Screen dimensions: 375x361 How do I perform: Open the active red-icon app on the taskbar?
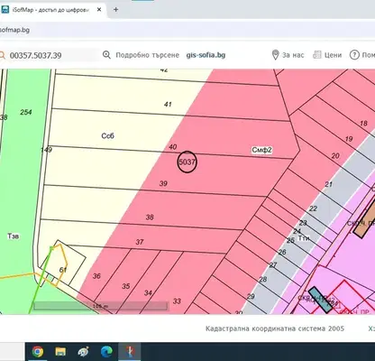[x=130, y=351]
